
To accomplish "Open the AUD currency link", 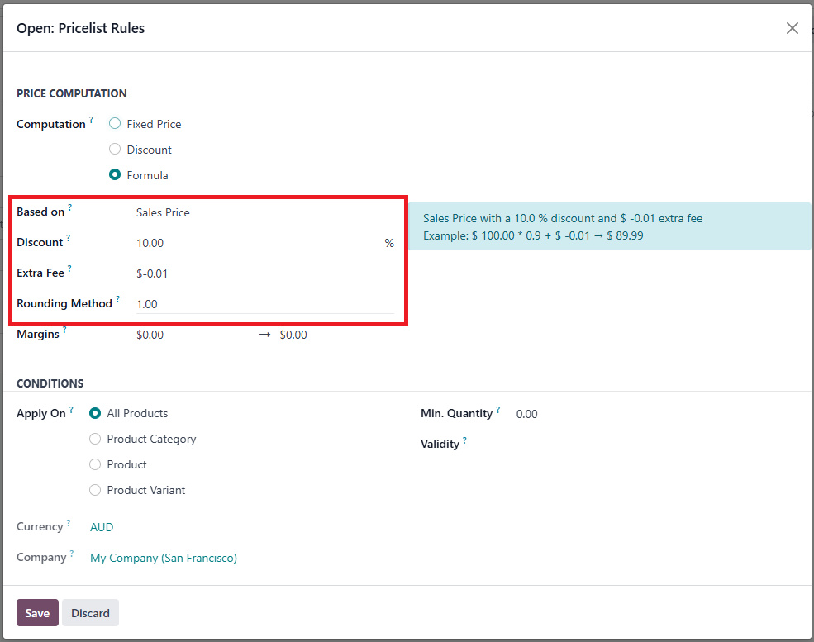I will pos(102,527).
